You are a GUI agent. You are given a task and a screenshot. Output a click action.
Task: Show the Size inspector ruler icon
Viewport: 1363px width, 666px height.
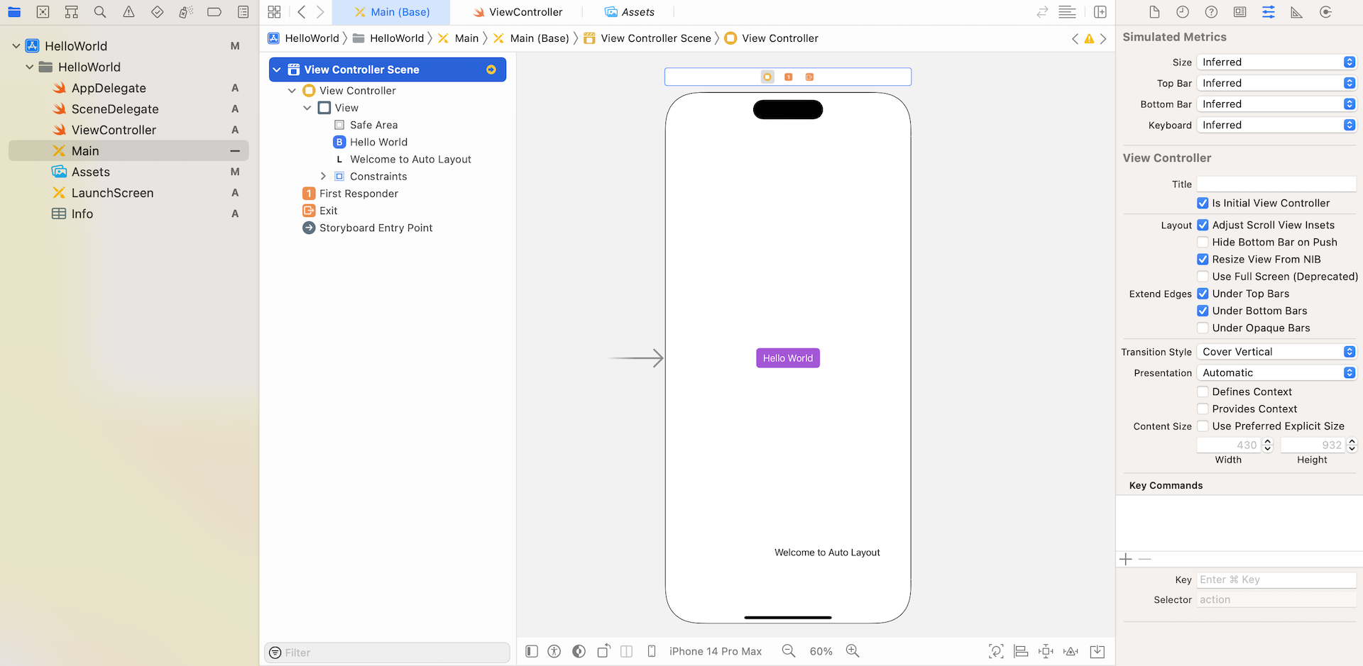[x=1296, y=12]
